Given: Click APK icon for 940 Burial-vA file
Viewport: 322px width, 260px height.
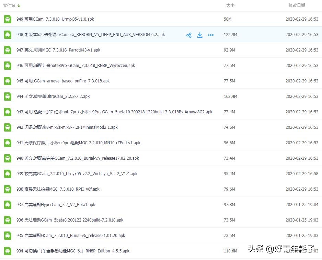Looking at the screenshot, I should click(x=8, y=158).
